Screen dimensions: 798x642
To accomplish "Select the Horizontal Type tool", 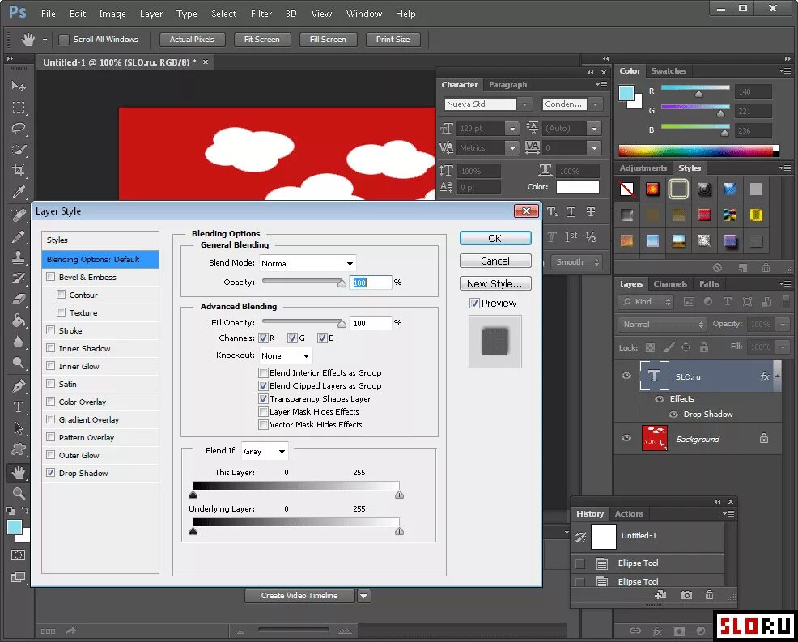I will coord(19,407).
